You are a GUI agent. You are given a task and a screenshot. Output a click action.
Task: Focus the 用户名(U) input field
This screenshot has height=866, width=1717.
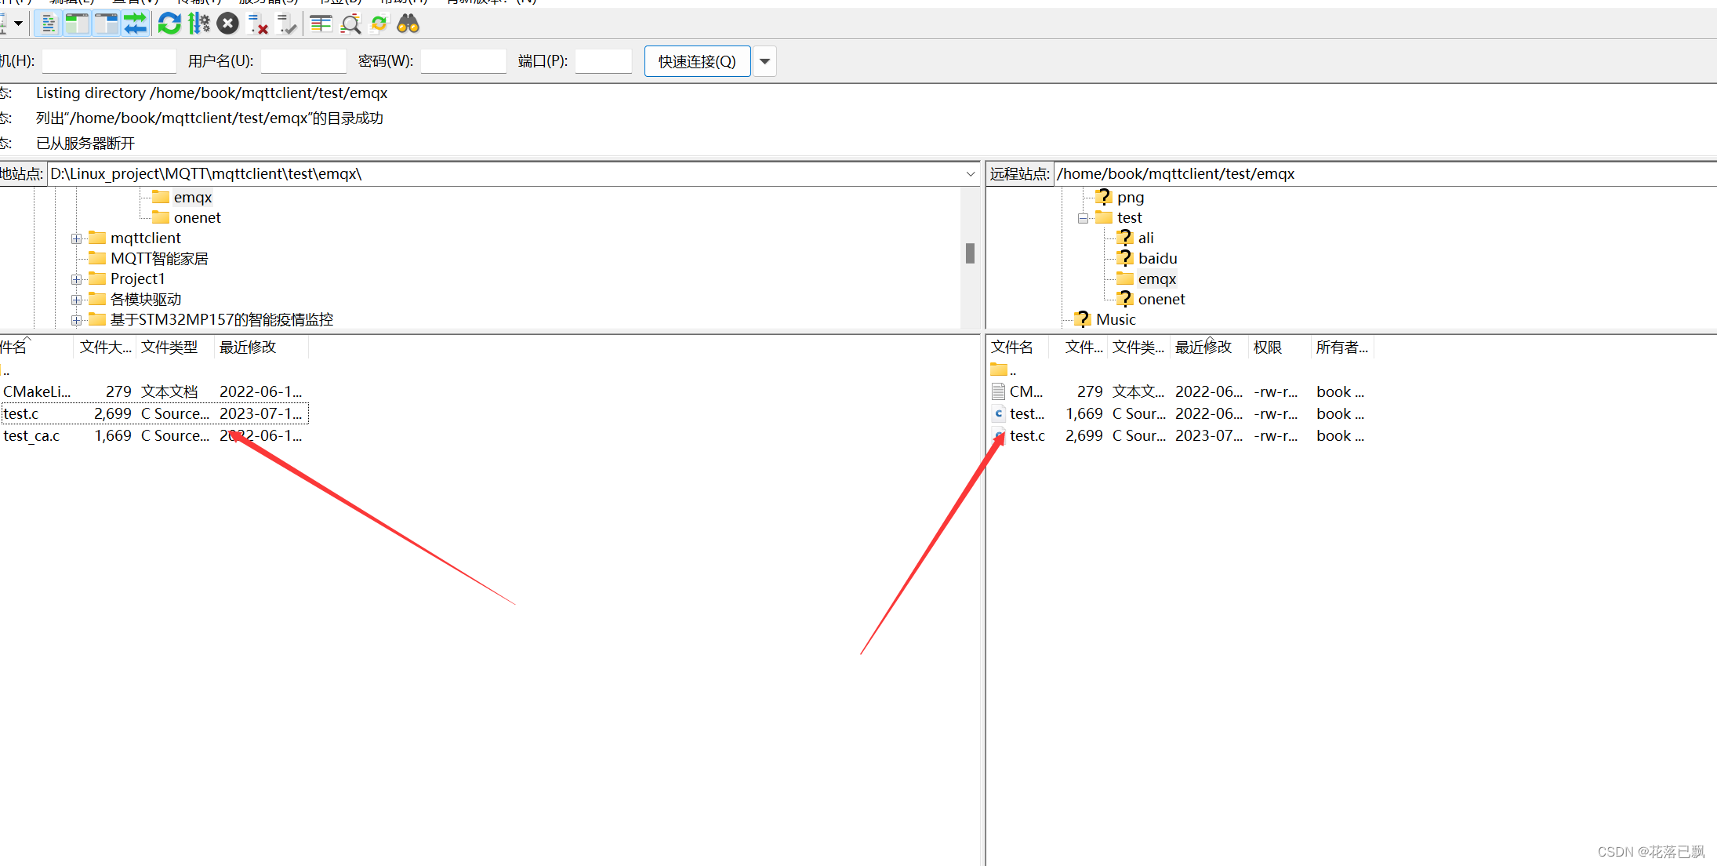(303, 61)
